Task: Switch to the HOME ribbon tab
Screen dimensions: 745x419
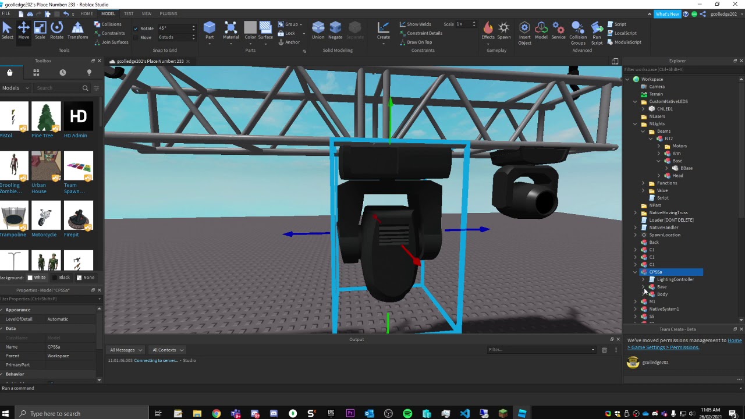Action: 87,13
